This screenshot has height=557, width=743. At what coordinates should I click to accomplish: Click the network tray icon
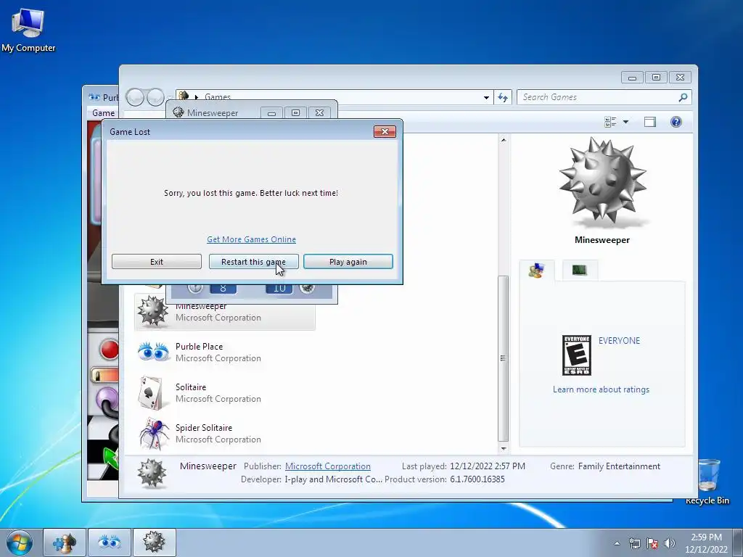tap(634, 543)
